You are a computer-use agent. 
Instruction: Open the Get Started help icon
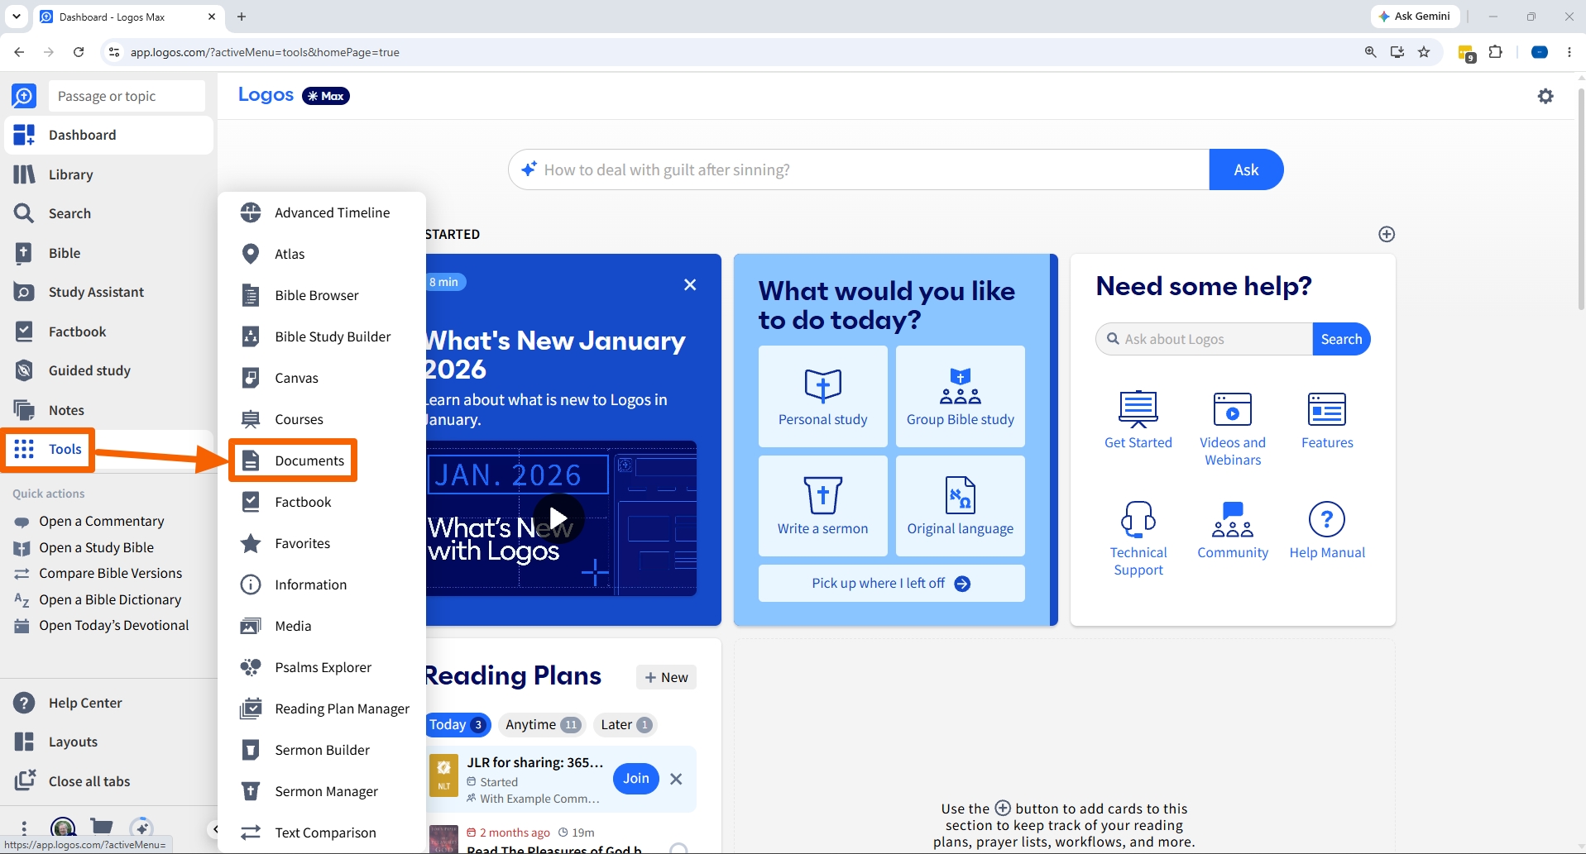[x=1138, y=420]
